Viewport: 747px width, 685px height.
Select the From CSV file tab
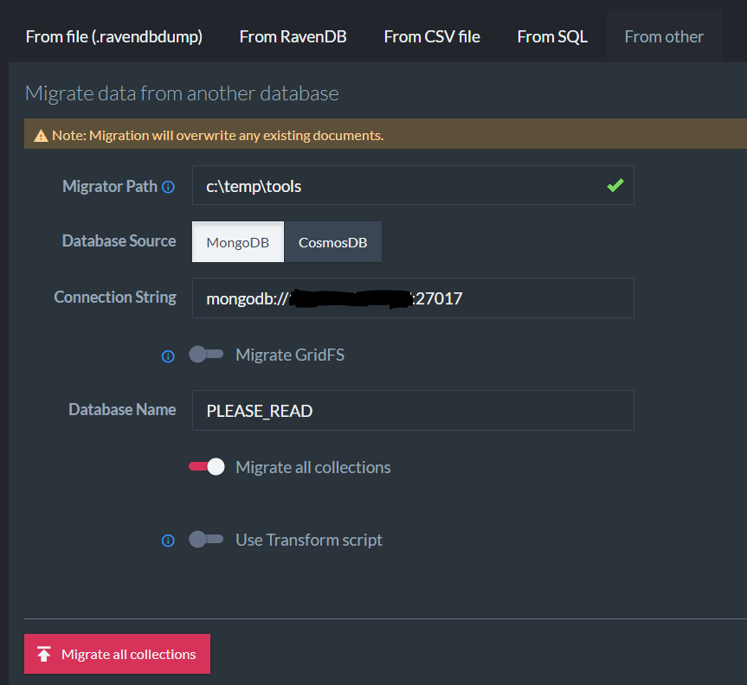point(432,36)
